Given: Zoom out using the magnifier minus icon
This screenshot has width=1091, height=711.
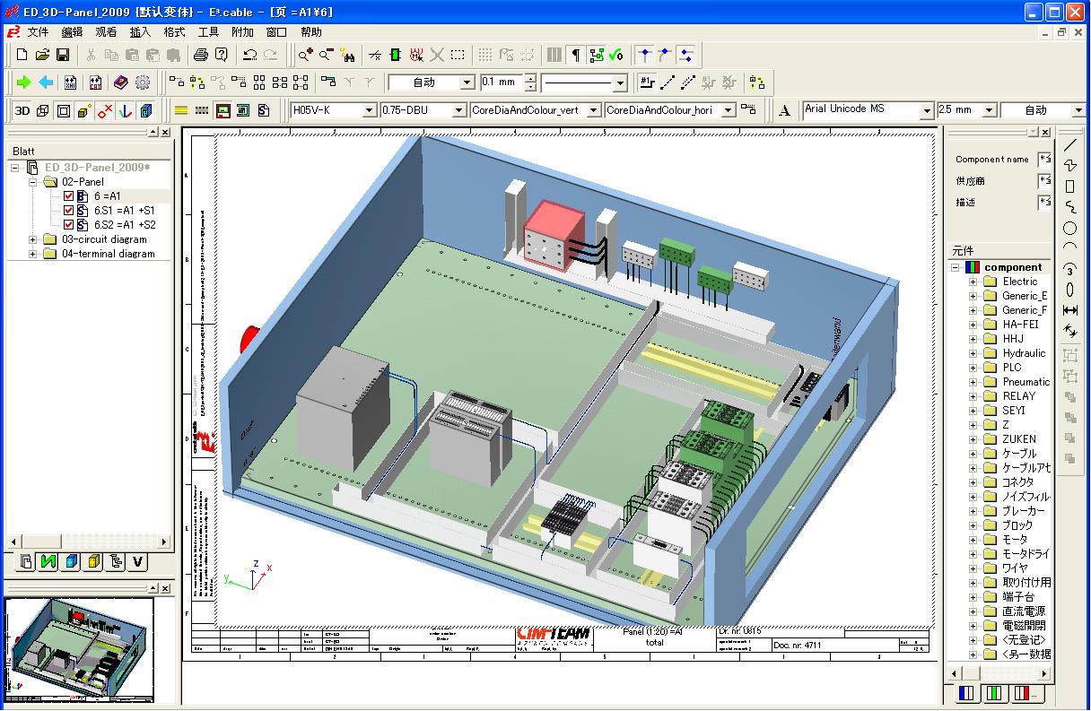Looking at the screenshot, I should [x=327, y=55].
